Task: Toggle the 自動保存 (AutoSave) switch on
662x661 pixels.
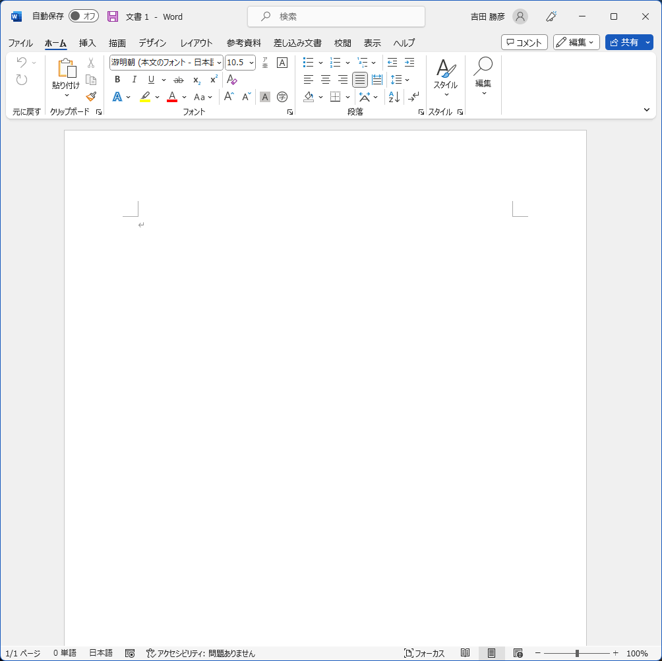Action: [84, 16]
